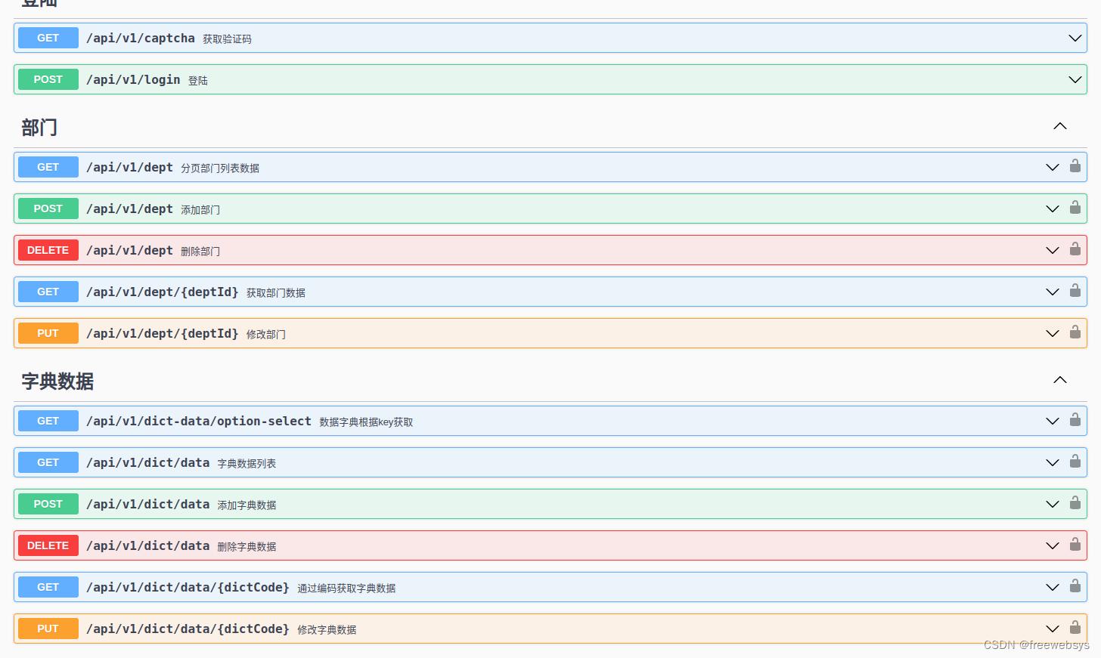The width and height of the screenshot is (1101, 658).
Task: Click the POST button for /api/v1/login
Action: [48, 79]
